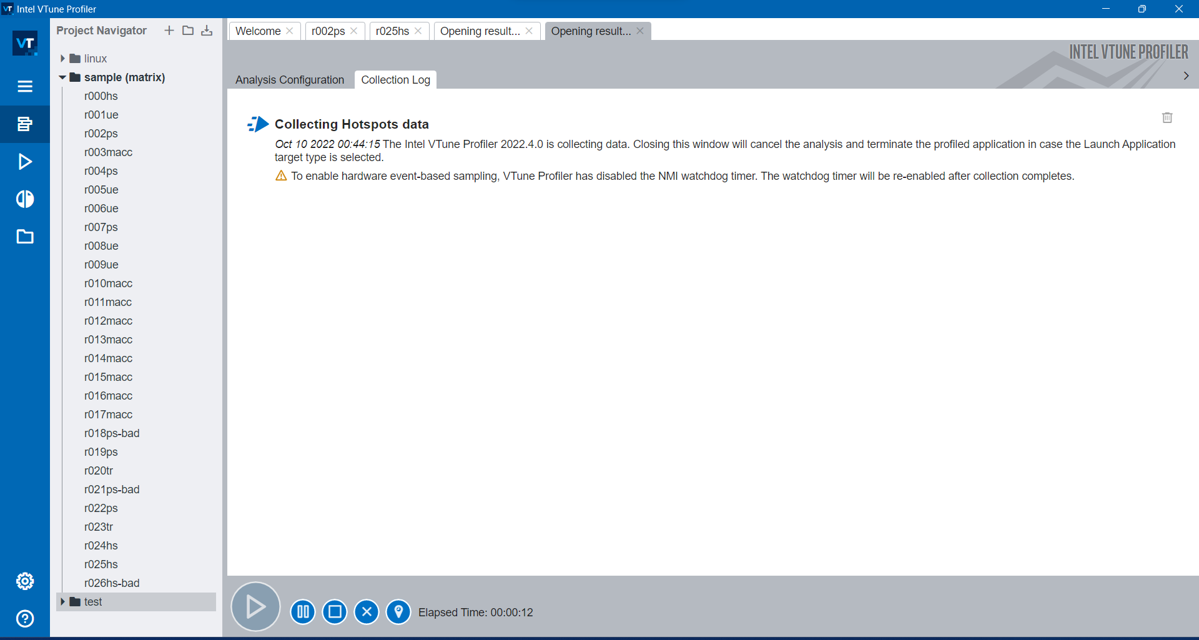Select result r025hs in navigator tree
This screenshot has height=640, width=1199.
101,564
